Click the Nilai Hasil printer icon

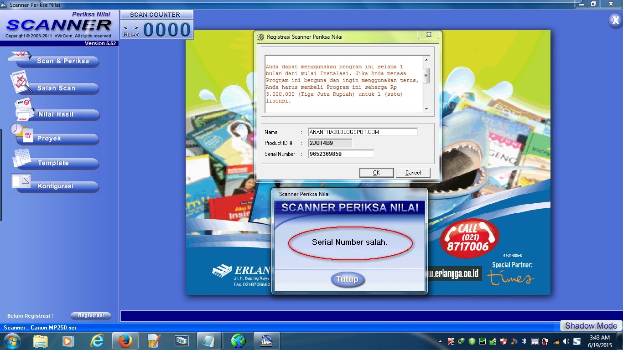pos(25,109)
